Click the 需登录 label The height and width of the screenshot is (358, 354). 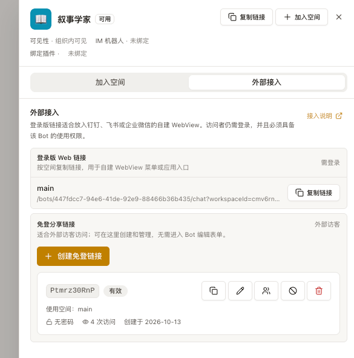tap(330, 163)
